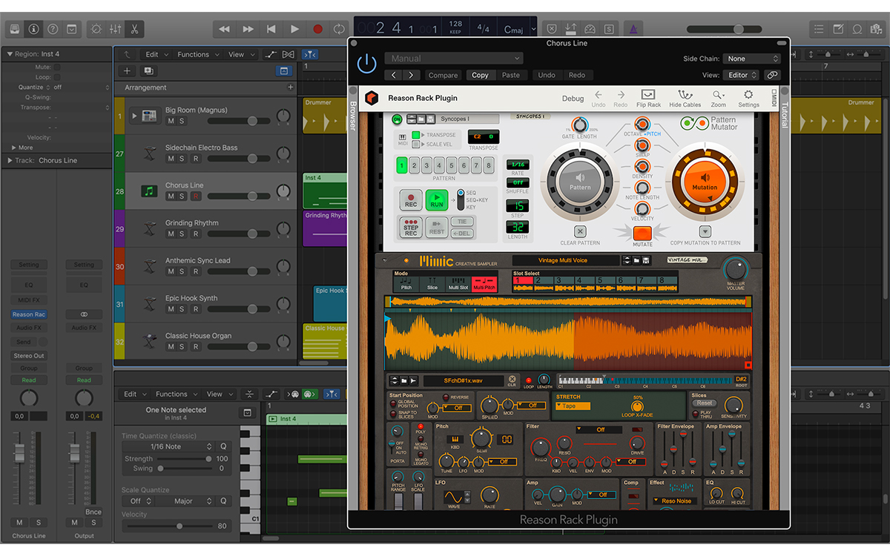Click the Record transport button
This screenshot has width=890, height=556.
[x=317, y=29]
